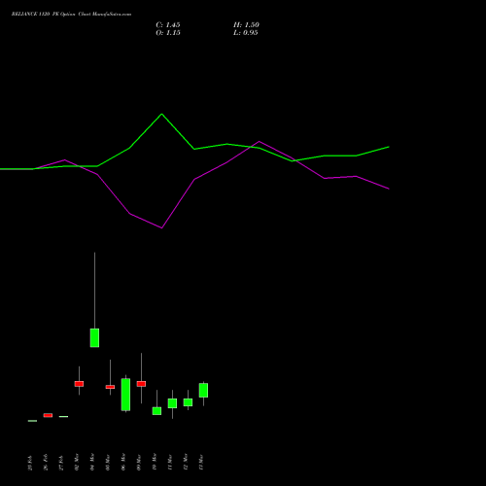The height and width of the screenshot is (486, 486).
Task: Select the low value L: 0.95
Action: 246,33
